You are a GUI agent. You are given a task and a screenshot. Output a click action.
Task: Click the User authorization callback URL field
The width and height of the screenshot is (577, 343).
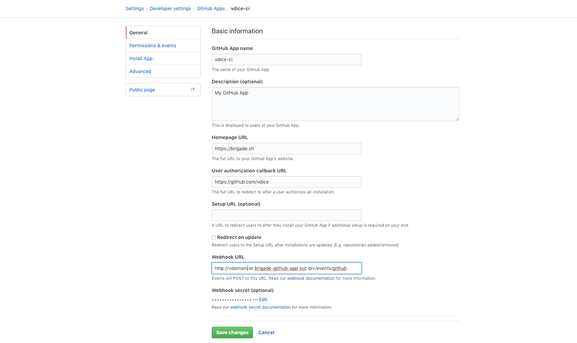pyautogui.click(x=286, y=182)
